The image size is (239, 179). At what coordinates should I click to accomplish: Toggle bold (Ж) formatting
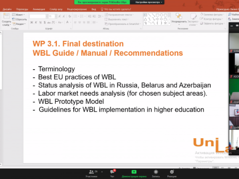[x=31, y=22]
